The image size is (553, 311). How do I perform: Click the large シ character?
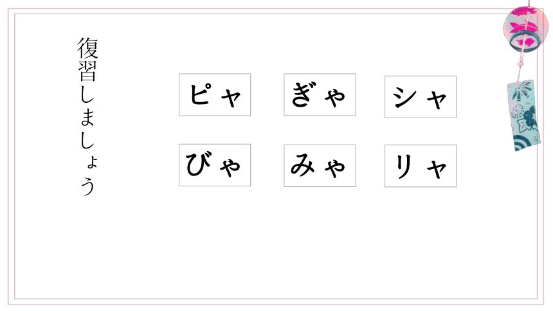[404, 97]
